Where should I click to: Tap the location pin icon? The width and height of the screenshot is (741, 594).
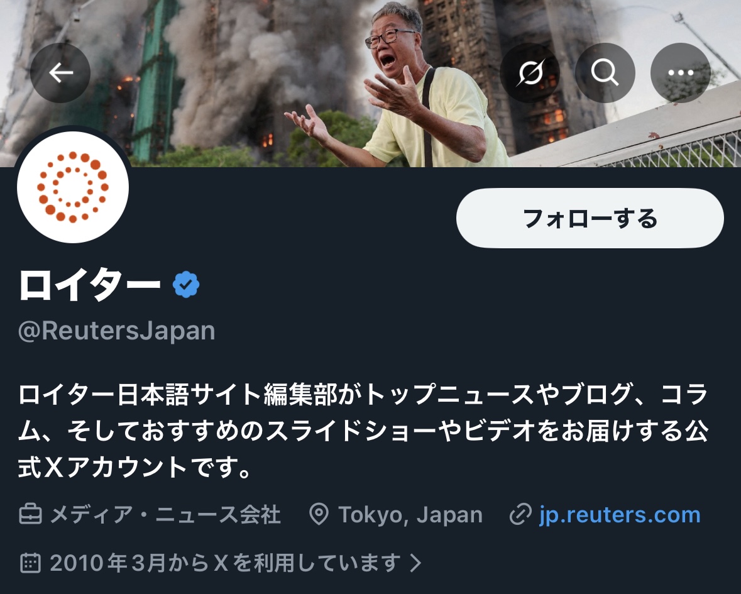click(319, 515)
